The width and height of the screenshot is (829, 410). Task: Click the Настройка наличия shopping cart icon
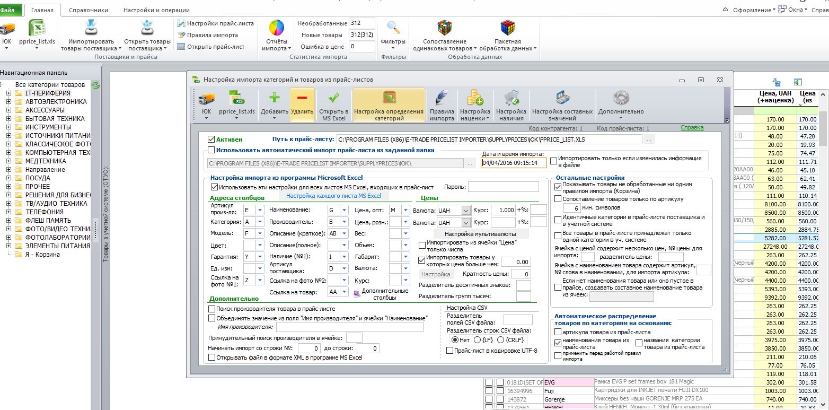pos(511,98)
